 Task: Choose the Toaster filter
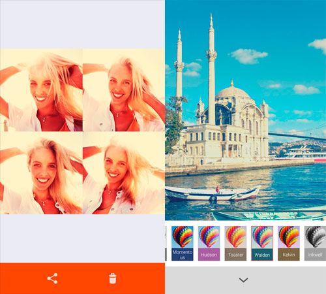click(x=235, y=243)
